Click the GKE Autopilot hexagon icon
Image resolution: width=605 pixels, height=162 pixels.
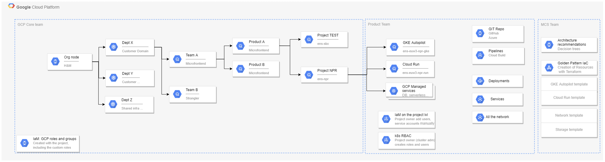(x=394, y=47)
